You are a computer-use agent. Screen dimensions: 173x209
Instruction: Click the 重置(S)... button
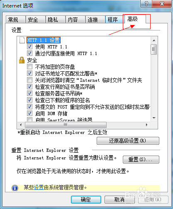click(141, 159)
